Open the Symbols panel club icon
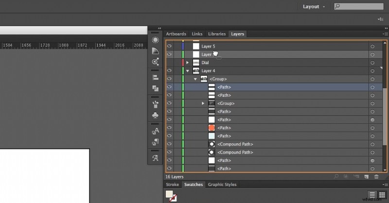The width and height of the screenshot is (389, 203). (155, 115)
